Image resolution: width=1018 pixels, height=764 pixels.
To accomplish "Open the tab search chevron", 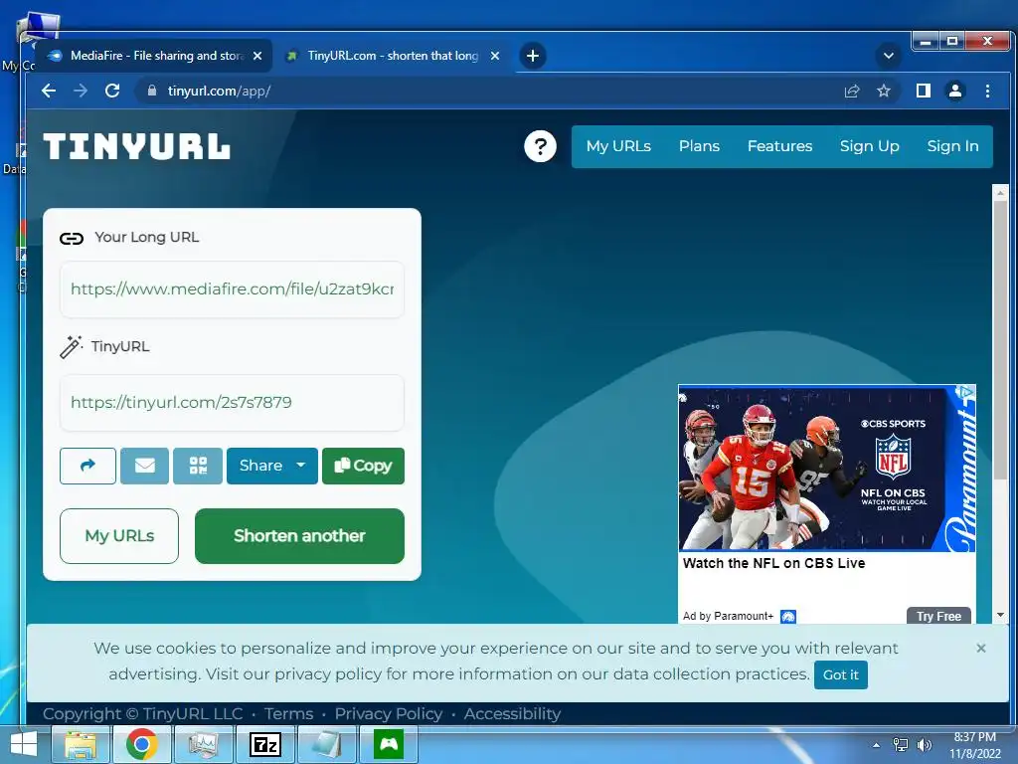I will pos(888,56).
